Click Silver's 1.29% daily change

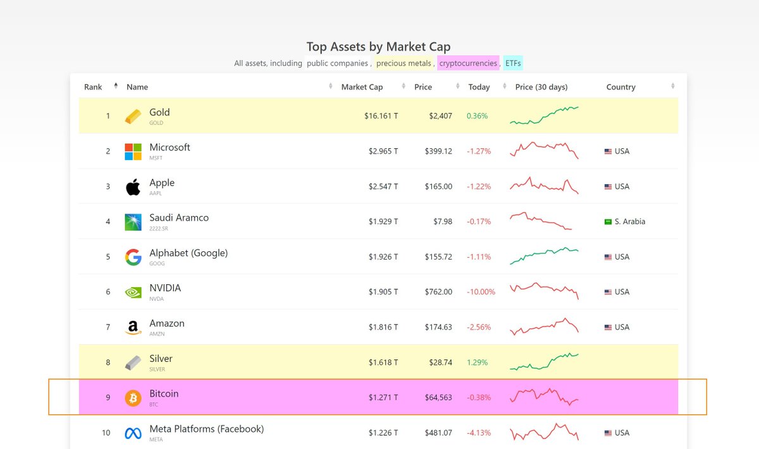click(x=478, y=362)
